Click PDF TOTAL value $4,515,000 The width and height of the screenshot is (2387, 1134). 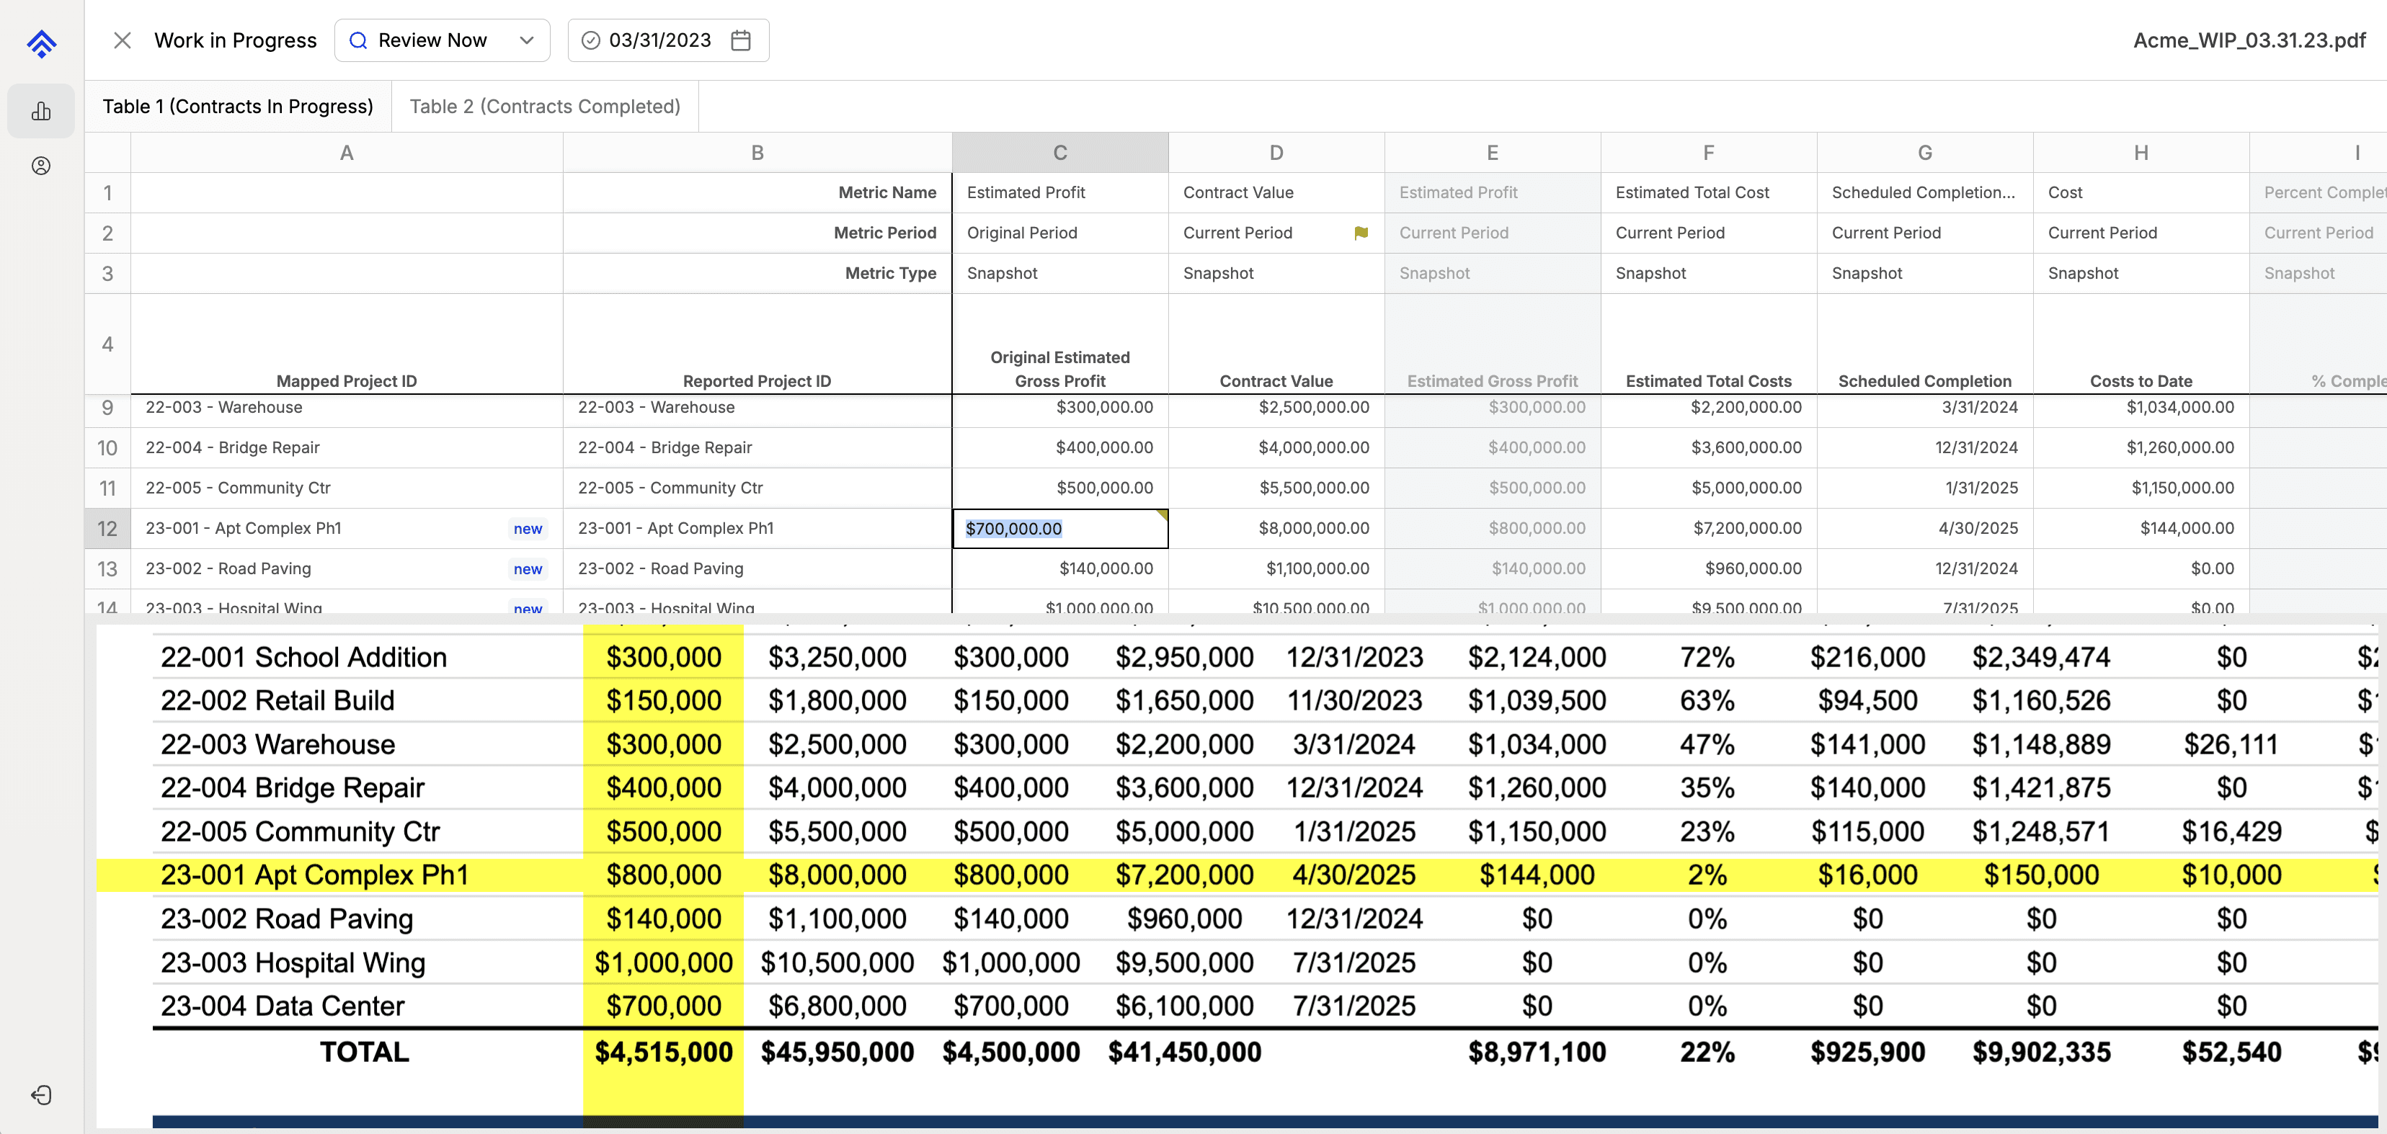[664, 1053]
